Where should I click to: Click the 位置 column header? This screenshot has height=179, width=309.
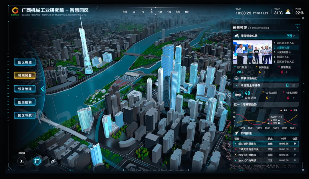point(295,139)
